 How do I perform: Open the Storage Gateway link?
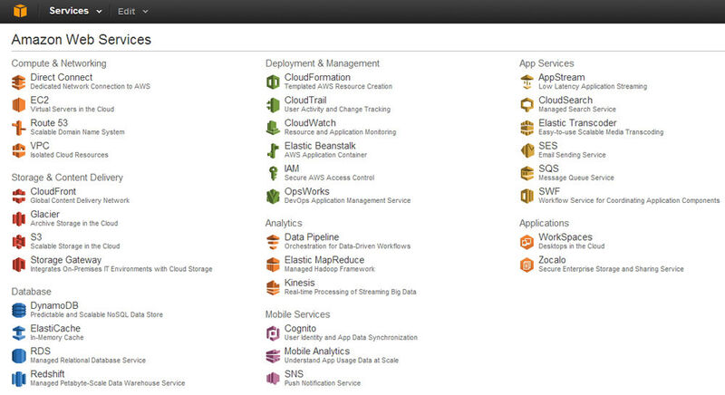pyautogui.click(x=65, y=260)
